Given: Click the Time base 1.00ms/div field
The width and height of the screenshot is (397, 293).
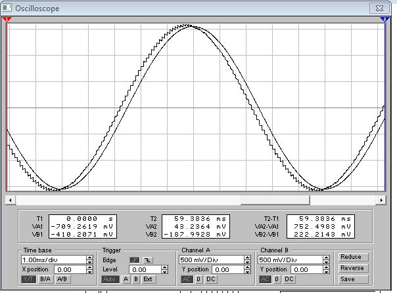Looking at the screenshot, I should (x=54, y=260).
